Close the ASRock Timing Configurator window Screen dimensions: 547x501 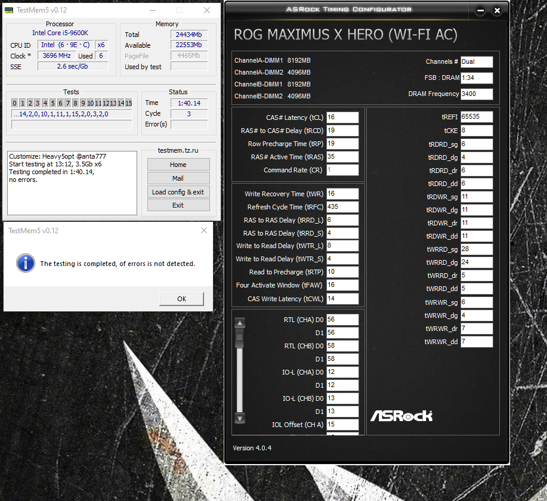[497, 11]
